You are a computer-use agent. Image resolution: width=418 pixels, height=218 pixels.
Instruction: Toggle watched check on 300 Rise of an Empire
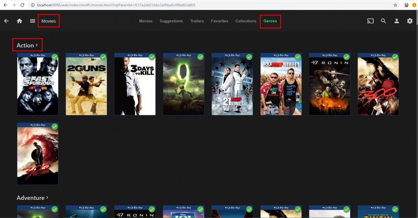[55, 127]
